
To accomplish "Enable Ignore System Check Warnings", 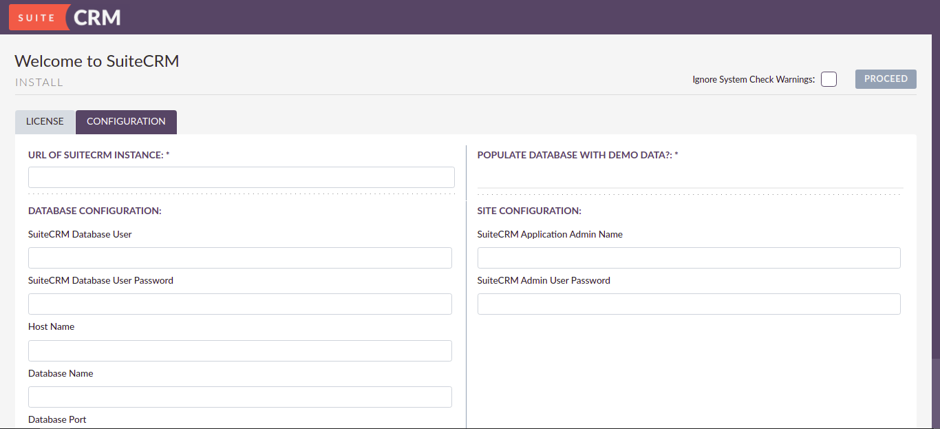I will pyautogui.click(x=829, y=79).
